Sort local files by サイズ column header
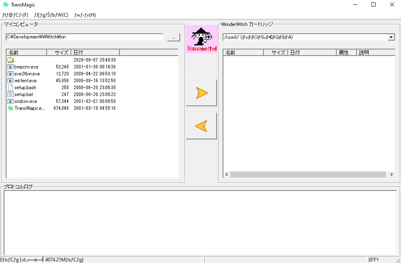 coord(59,53)
